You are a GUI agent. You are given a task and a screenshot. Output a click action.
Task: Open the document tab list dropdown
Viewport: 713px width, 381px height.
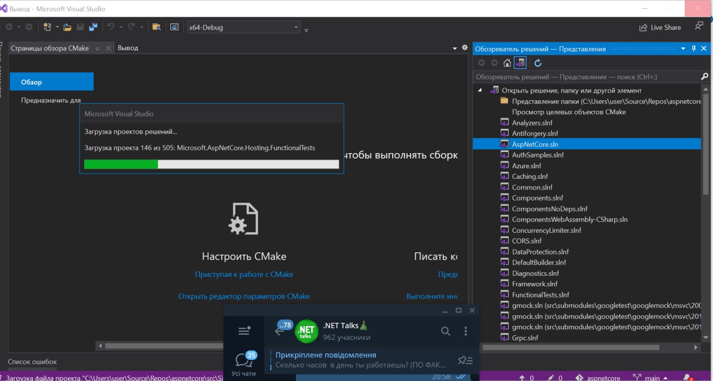[x=455, y=48]
